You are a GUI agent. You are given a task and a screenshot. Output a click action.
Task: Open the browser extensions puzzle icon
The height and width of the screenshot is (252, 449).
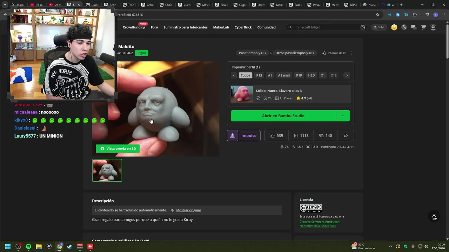(x=415, y=15)
